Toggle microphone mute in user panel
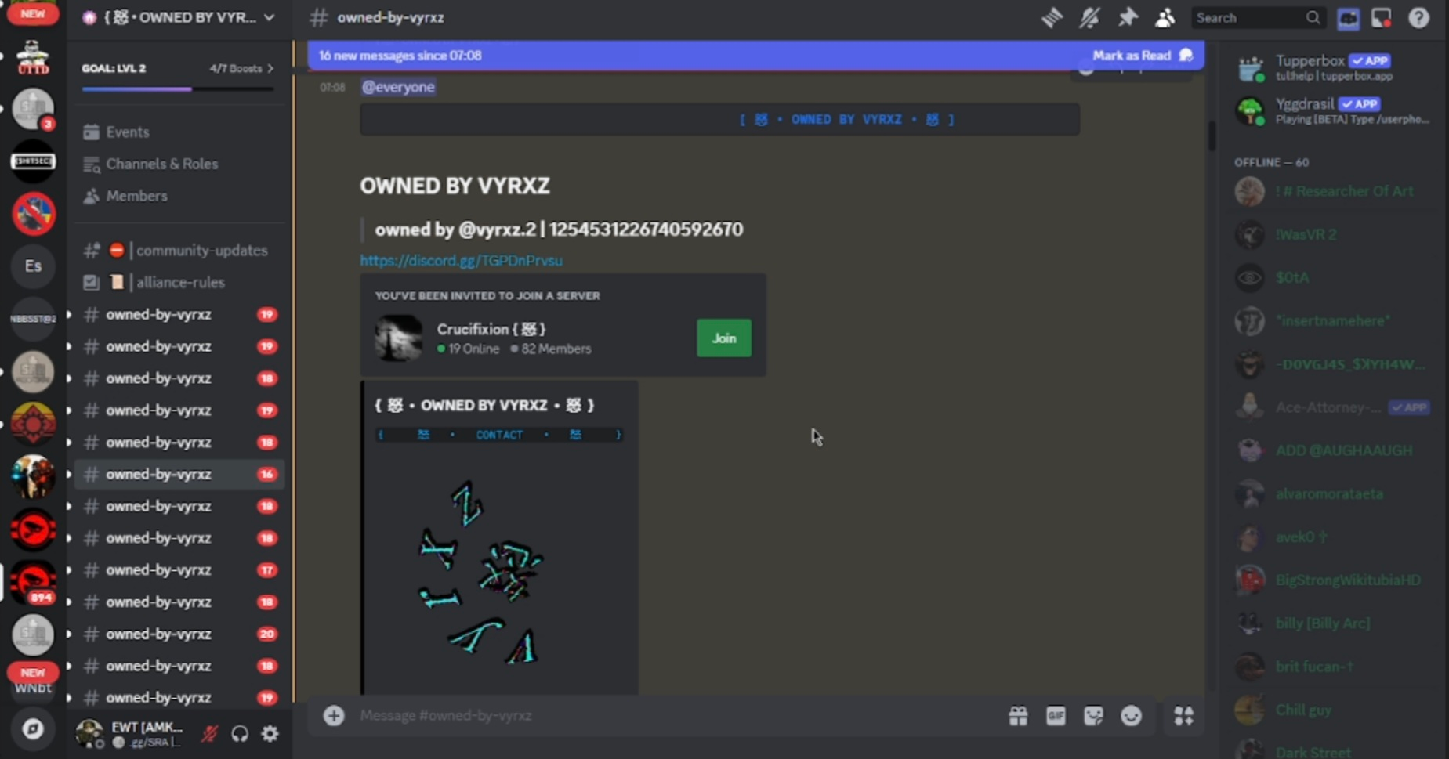 [x=209, y=734]
